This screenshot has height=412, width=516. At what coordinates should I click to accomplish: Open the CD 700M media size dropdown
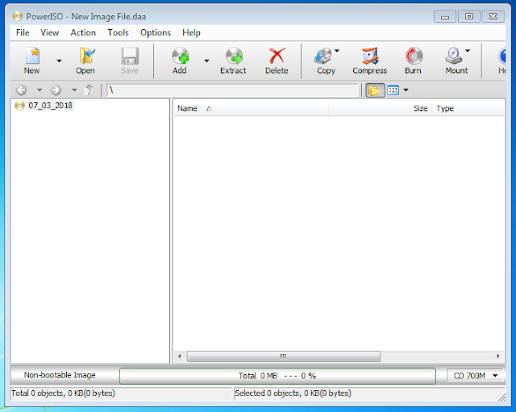click(x=475, y=376)
